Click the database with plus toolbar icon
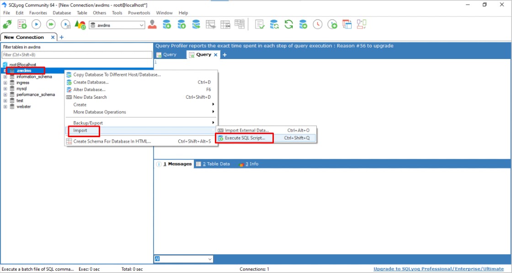 [303, 25]
